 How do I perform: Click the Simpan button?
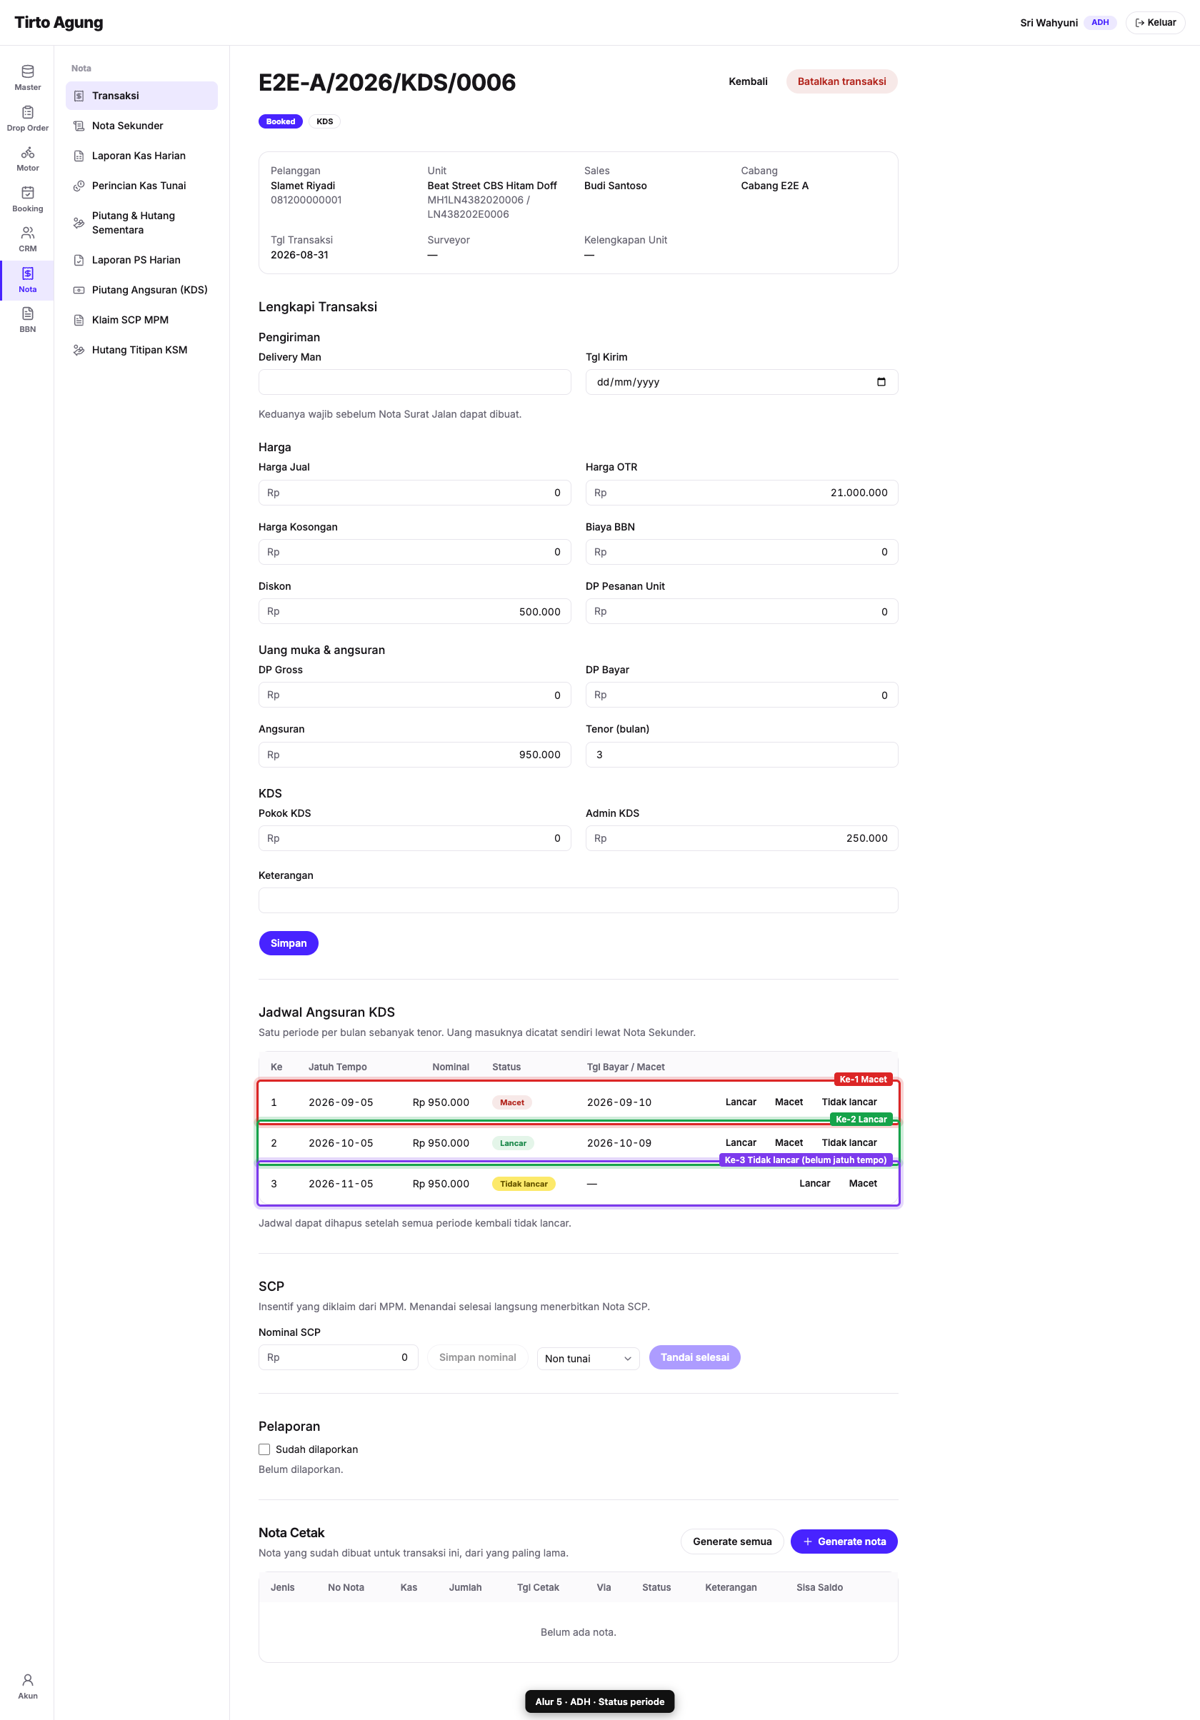click(289, 943)
